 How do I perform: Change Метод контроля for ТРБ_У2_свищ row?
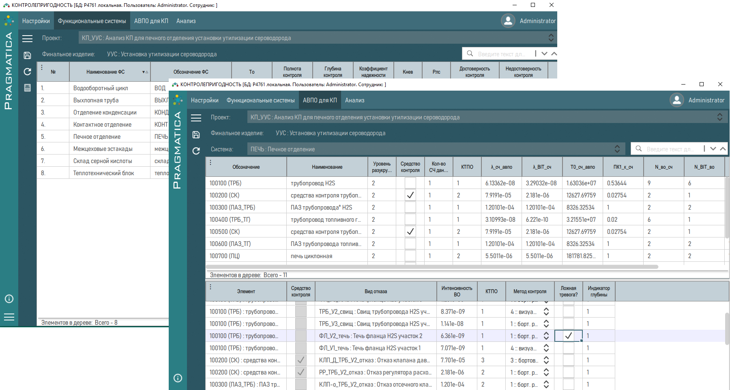point(546,312)
